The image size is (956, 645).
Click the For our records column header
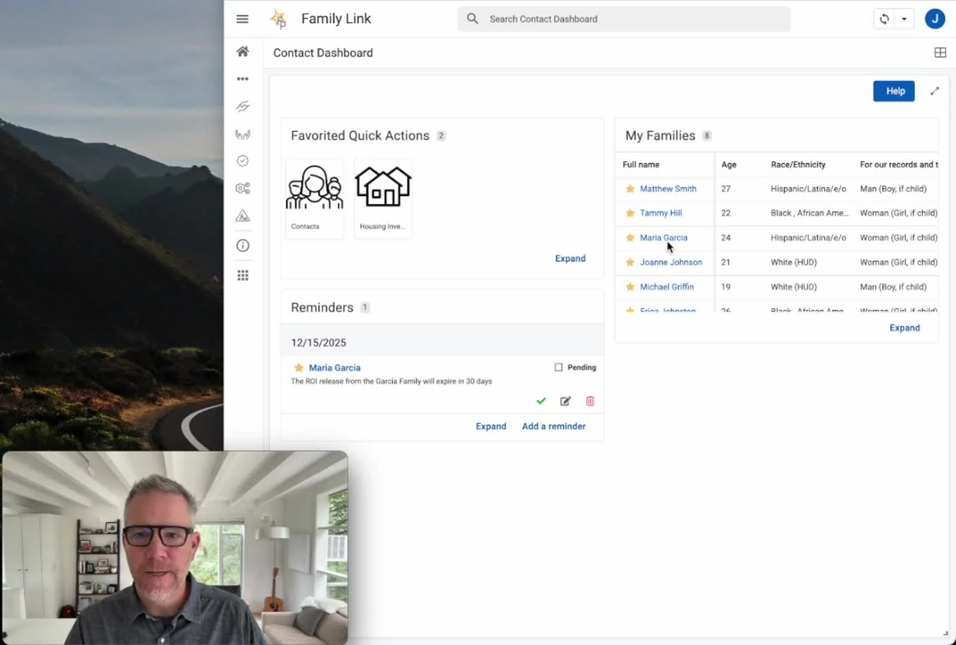point(899,165)
